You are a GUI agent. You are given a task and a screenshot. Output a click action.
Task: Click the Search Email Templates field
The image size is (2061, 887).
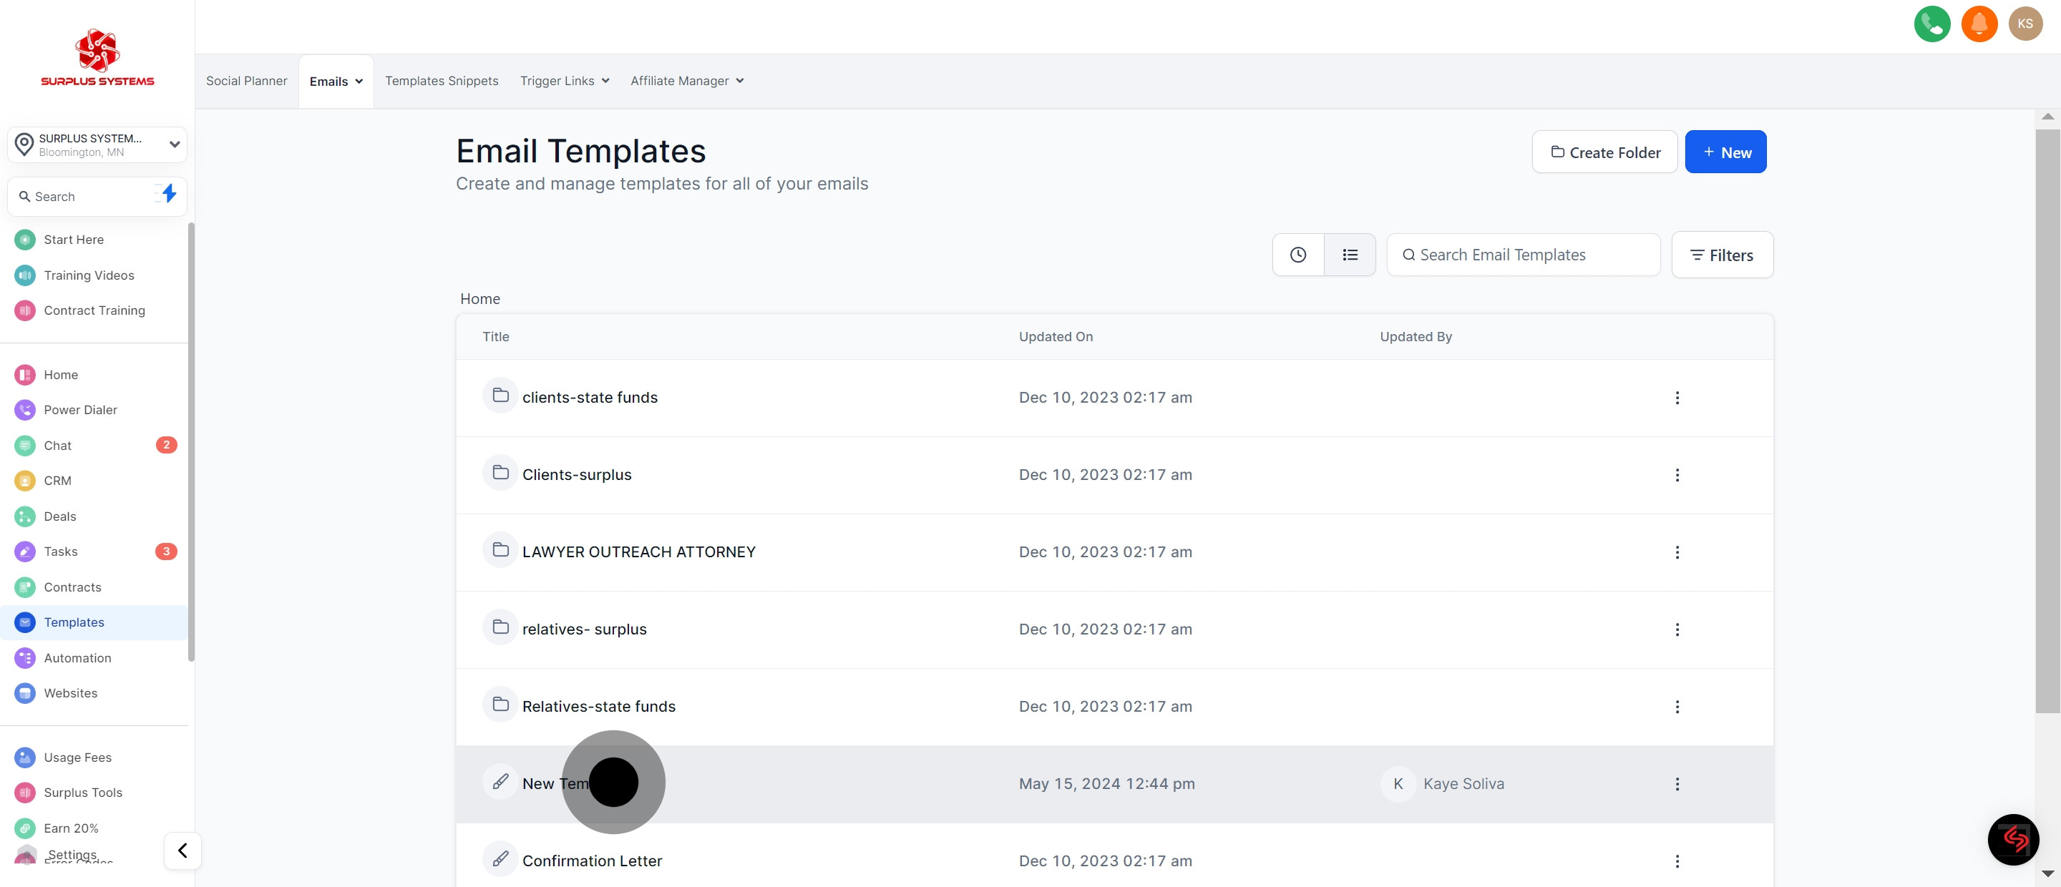pyautogui.click(x=1524, y=255)
